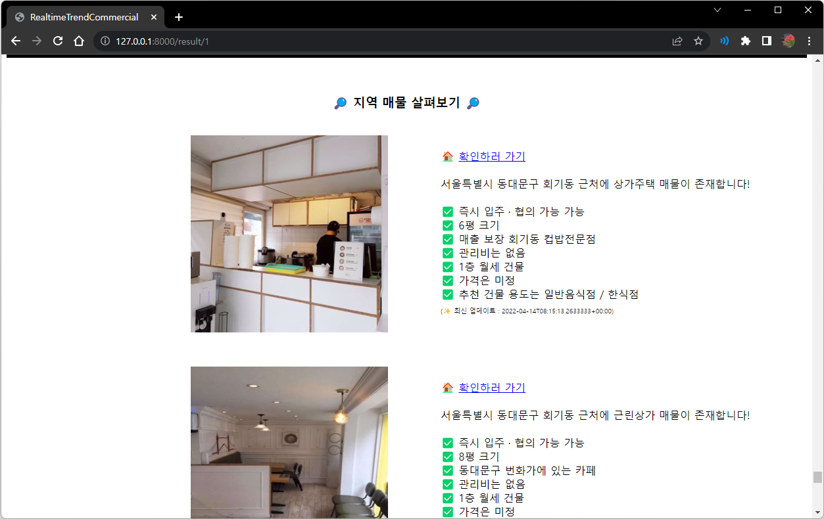Click green check beside 8평 크기

click(x=448, y=457)
